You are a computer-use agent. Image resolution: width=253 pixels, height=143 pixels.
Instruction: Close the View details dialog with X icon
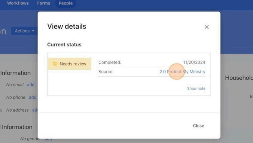coord(207,27)
